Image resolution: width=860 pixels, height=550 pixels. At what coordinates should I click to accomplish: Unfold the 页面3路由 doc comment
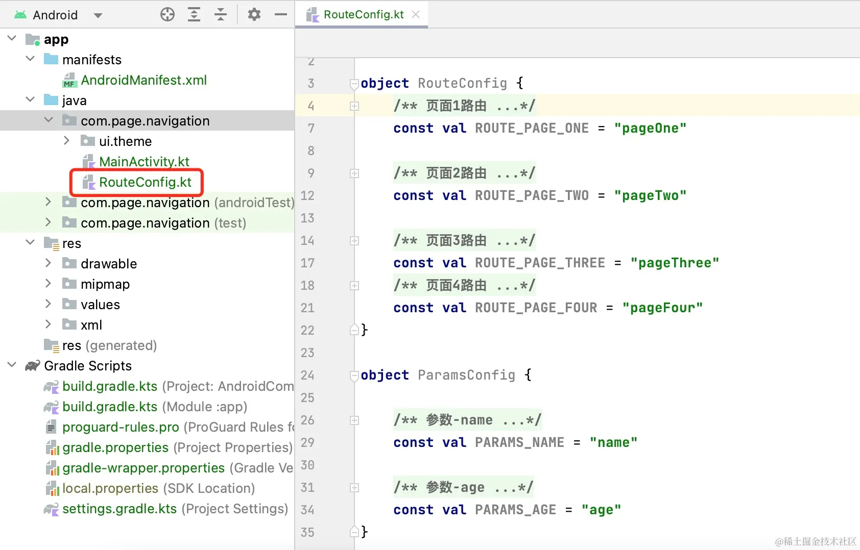click(354, 241)
